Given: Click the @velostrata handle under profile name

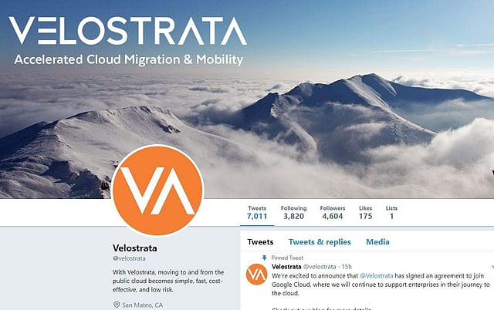Looking at the screenshot, I should tap(129, 258).
